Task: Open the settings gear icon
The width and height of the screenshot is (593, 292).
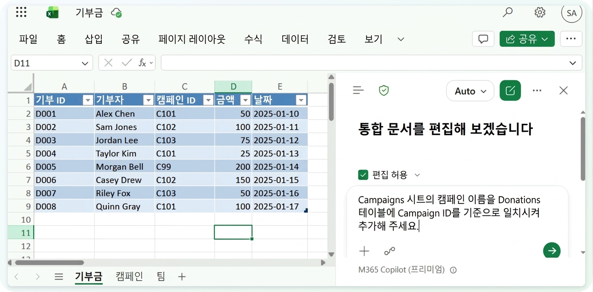Action: point(540,13)
